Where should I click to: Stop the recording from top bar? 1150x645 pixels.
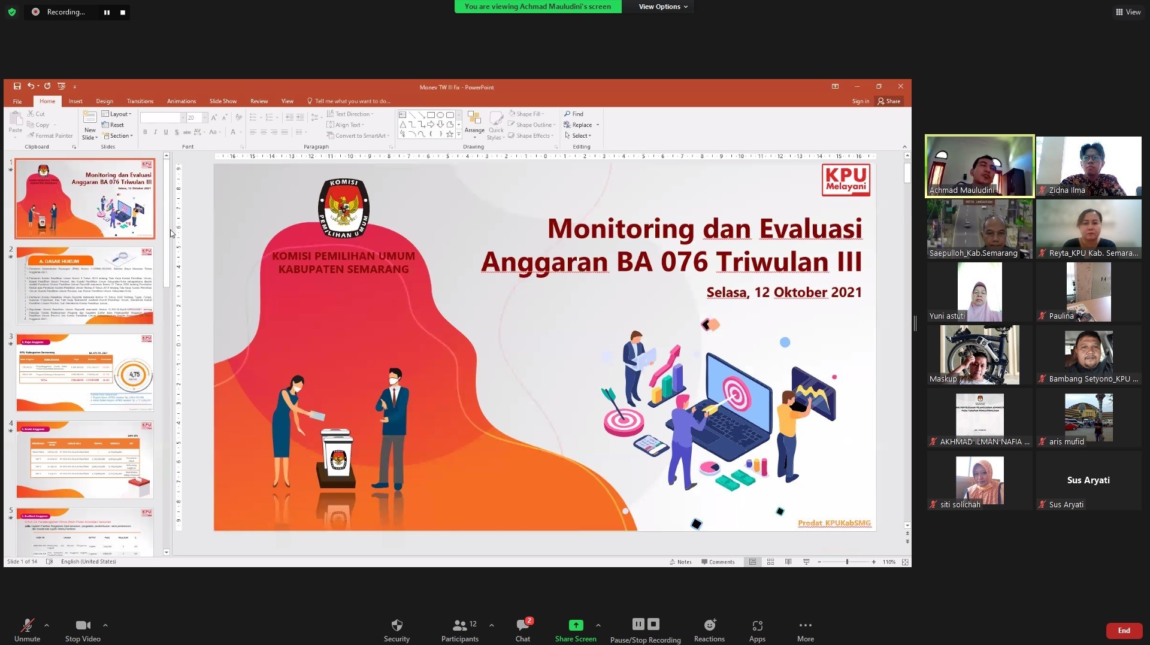click(x=123, y=12)
